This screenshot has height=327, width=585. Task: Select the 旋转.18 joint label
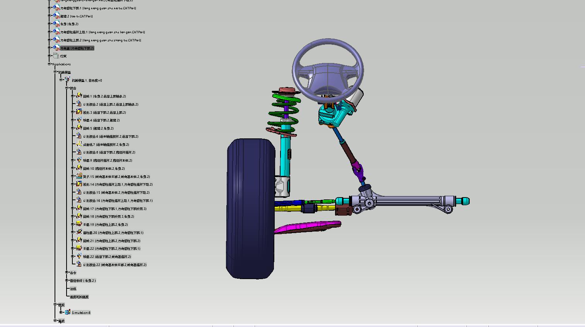[x=109, y=216]
